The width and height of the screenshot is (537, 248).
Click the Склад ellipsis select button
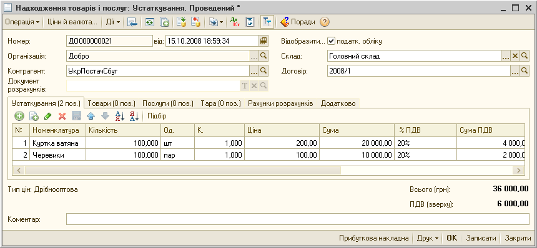(506, 56)
